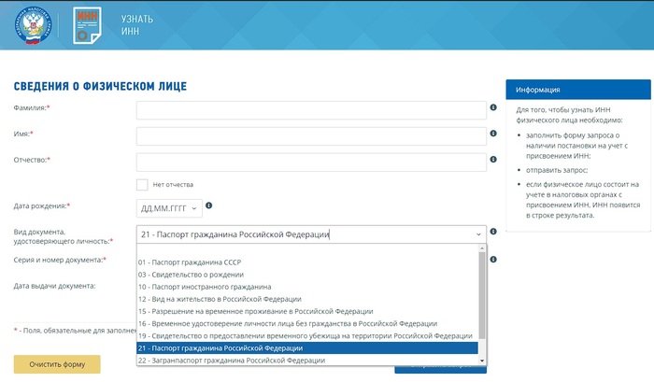The width and height of the screenshot is (654, 382).
Task: Click the list scrollbar up arrow
Action: 482,248
